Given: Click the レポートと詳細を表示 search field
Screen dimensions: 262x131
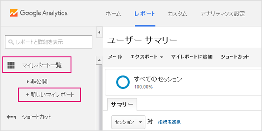Looking at the screenshot, I should click(x=49, y=42).
